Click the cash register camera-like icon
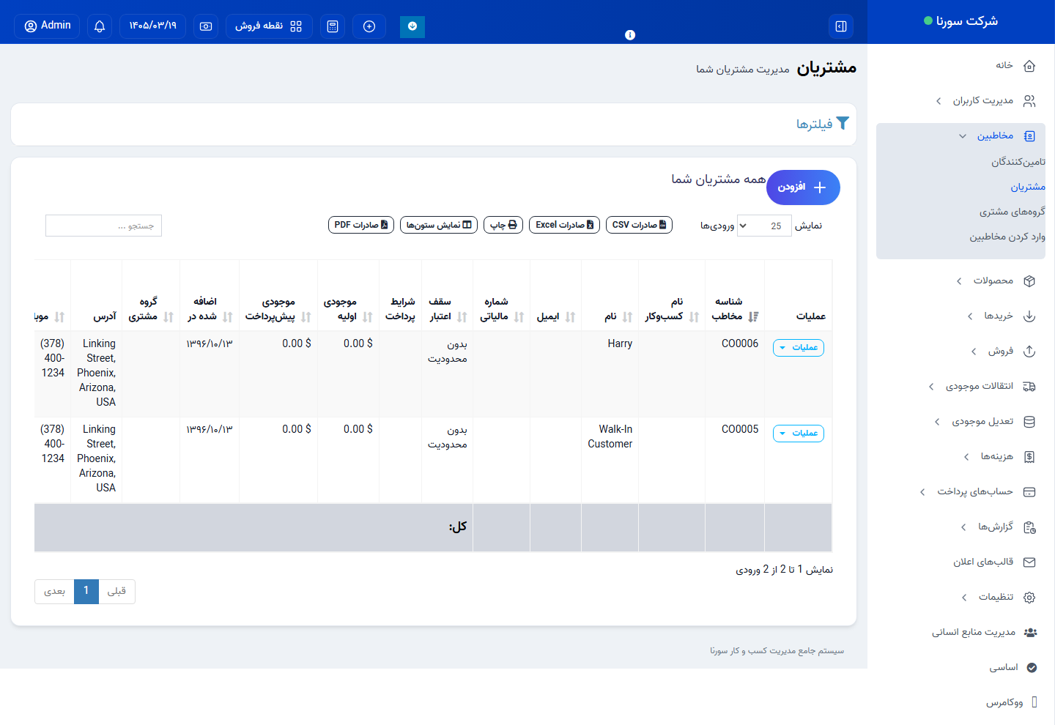Screen dimensions: 1055x725 (x=206, y=26)
